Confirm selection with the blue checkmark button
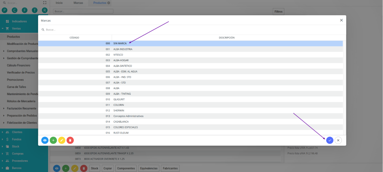Image resolution: width=383 pixels, height=172 pixels. 330,140
